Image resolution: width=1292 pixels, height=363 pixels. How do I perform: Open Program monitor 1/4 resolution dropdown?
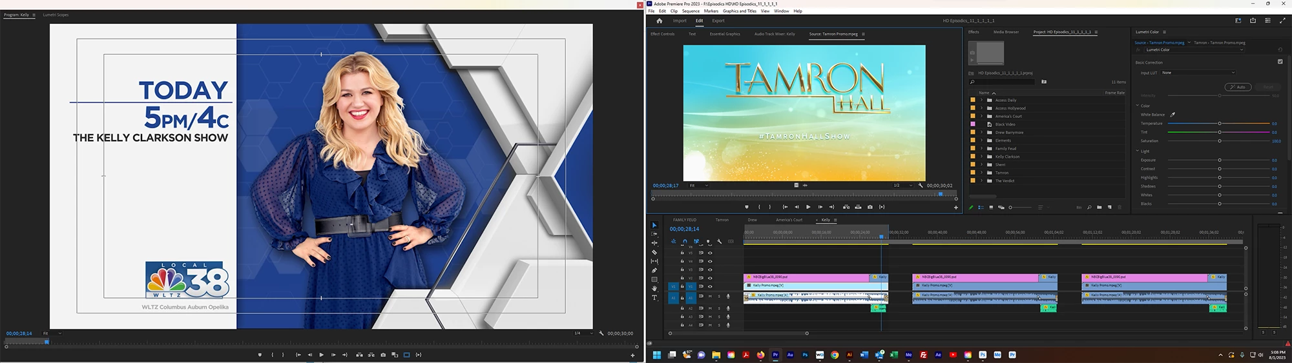pyautogui.click(x=584, y=333)
